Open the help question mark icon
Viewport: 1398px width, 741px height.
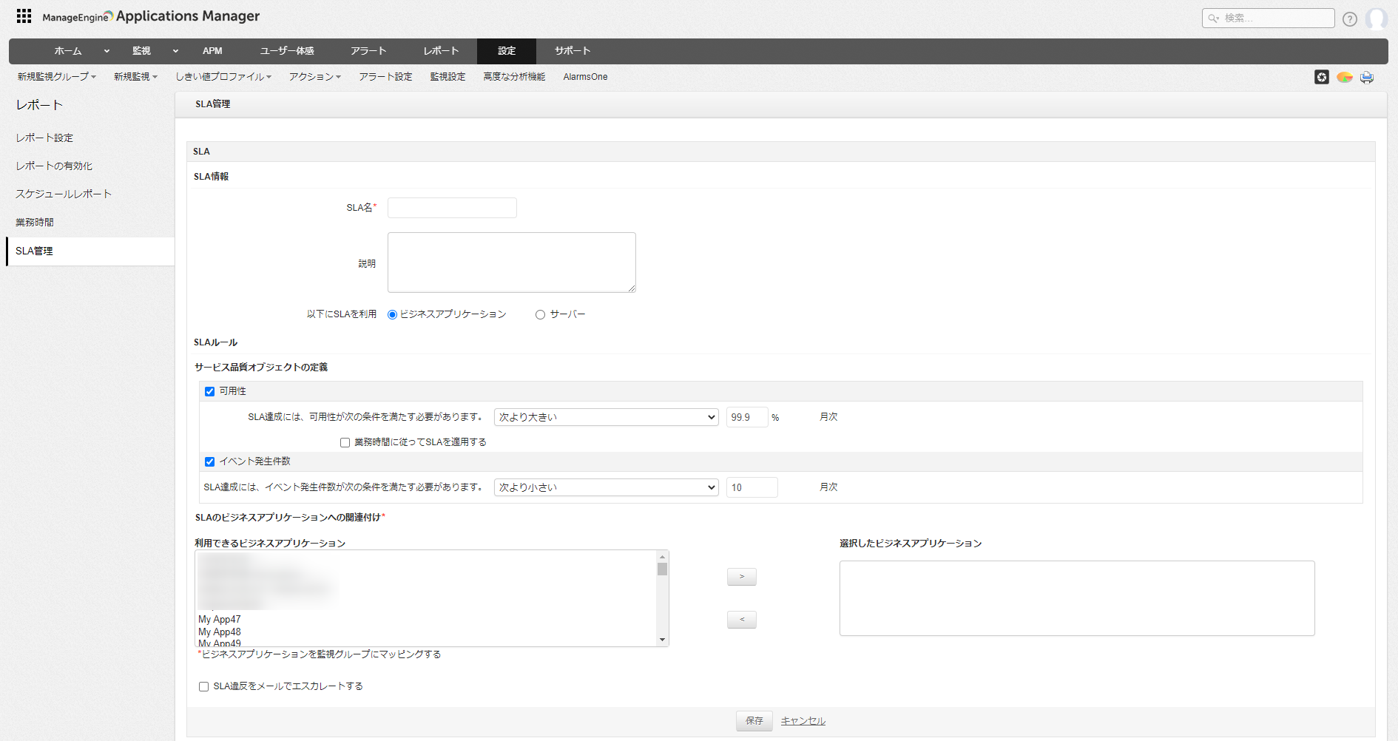[1350, 19]
